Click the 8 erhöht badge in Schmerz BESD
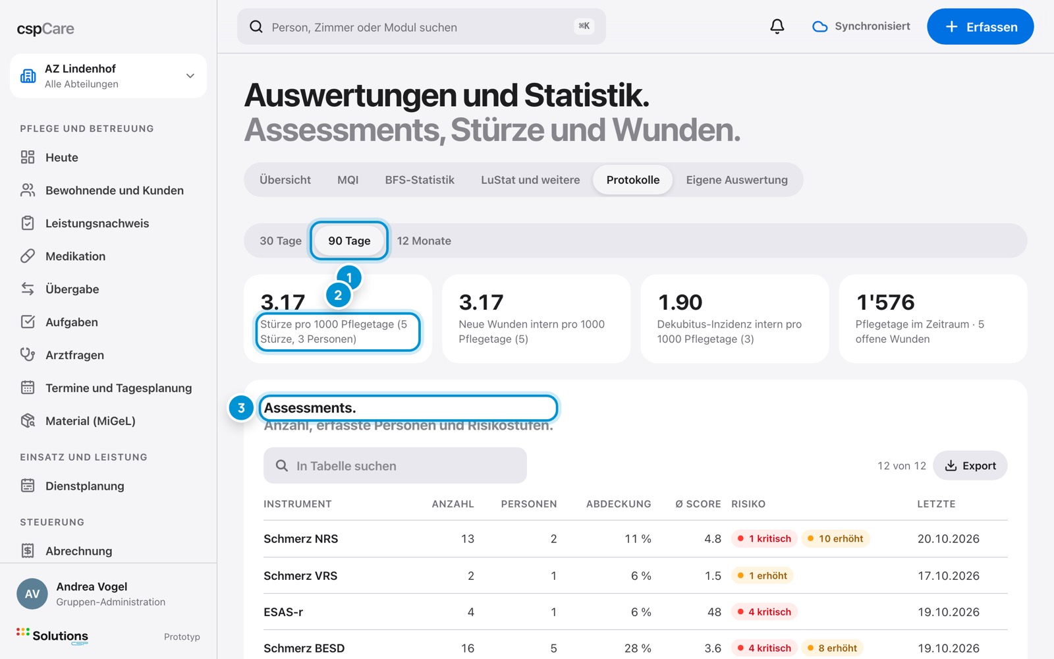Image resolution: width=1054 pixels, height=659 pixels. tap(833, 648)
